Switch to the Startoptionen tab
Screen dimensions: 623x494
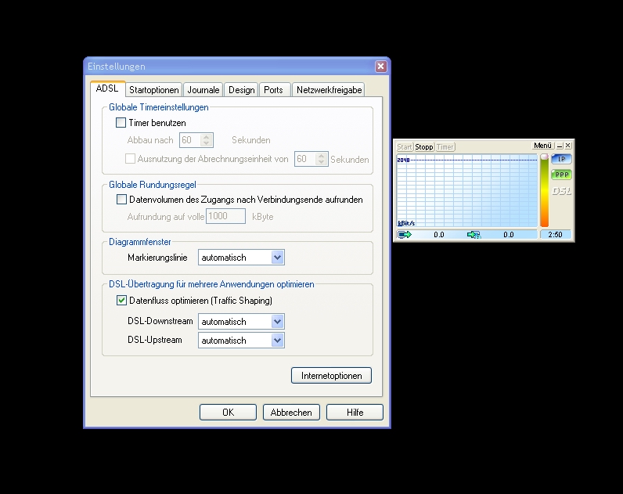click(153, 90)
